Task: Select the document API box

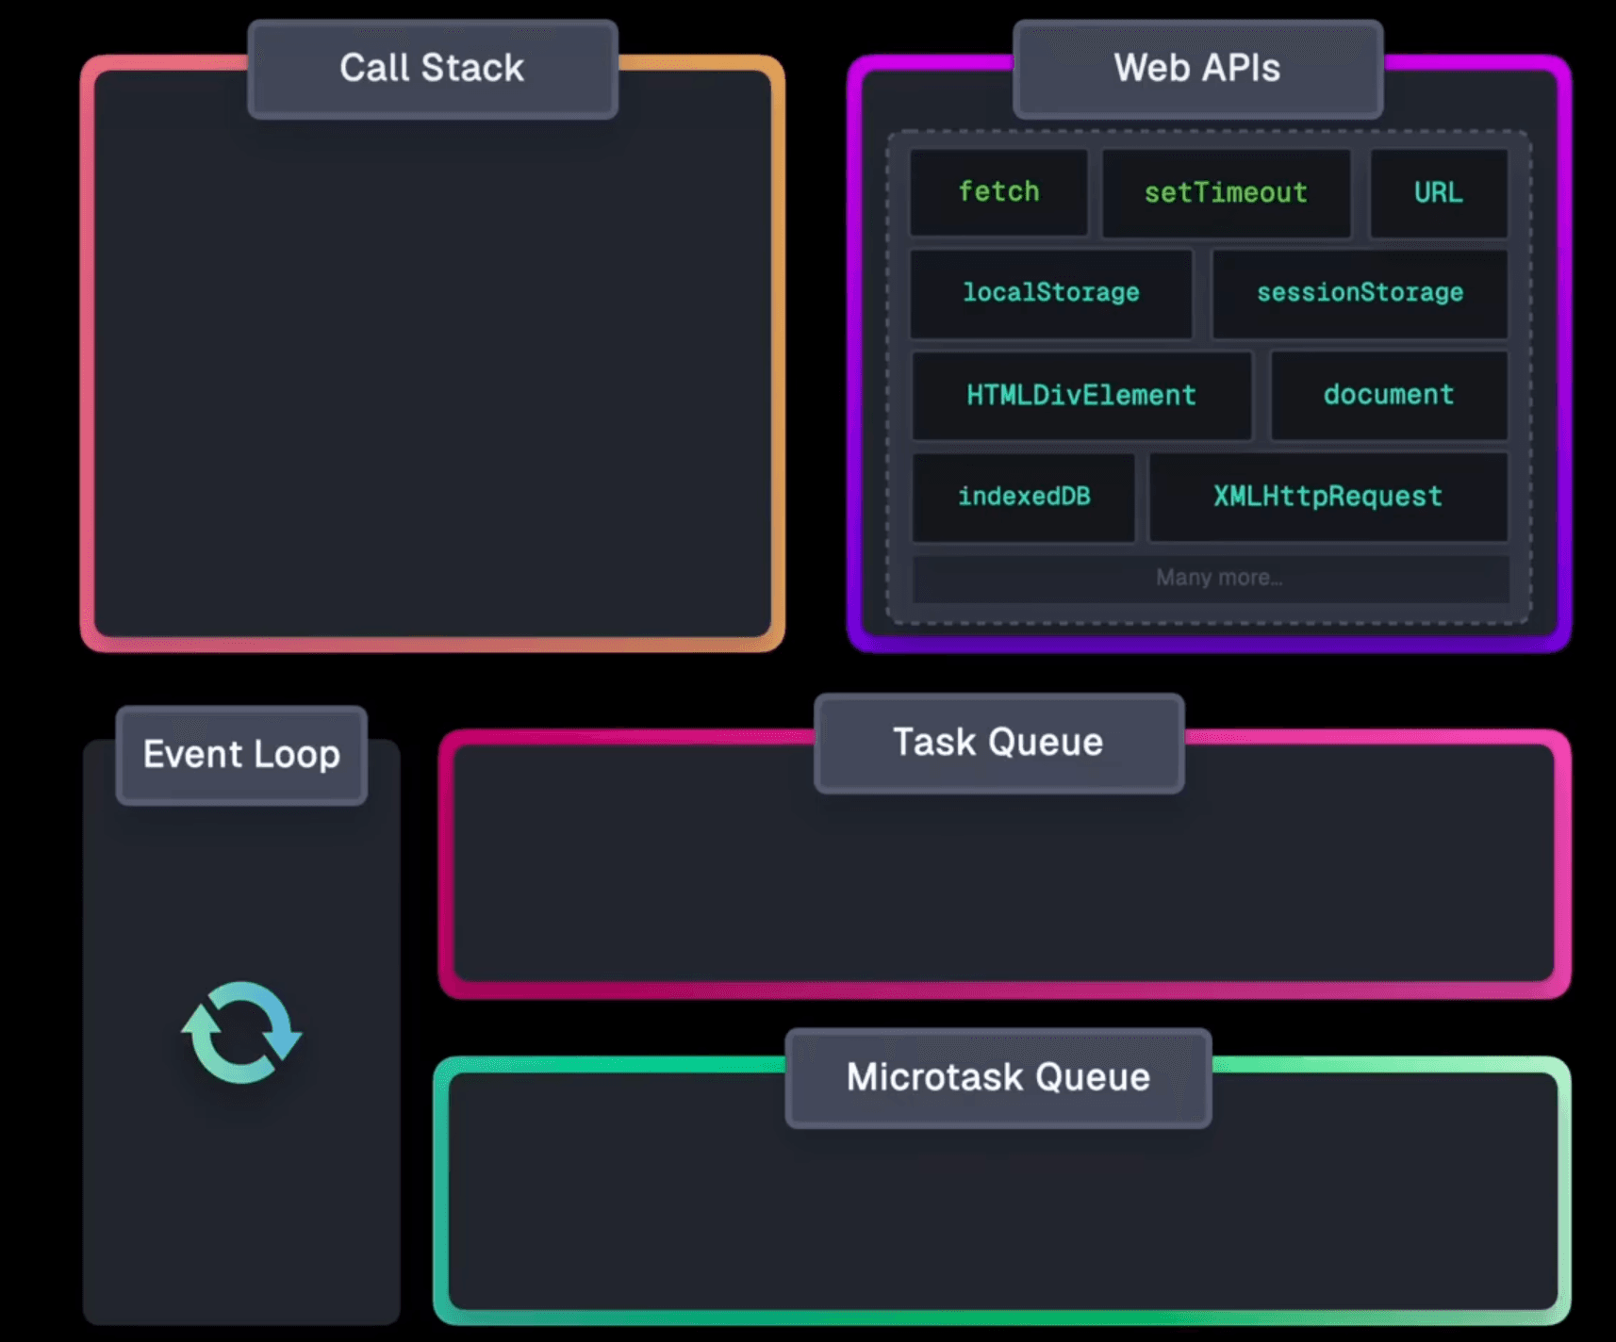Action: tap(1389, 395)
